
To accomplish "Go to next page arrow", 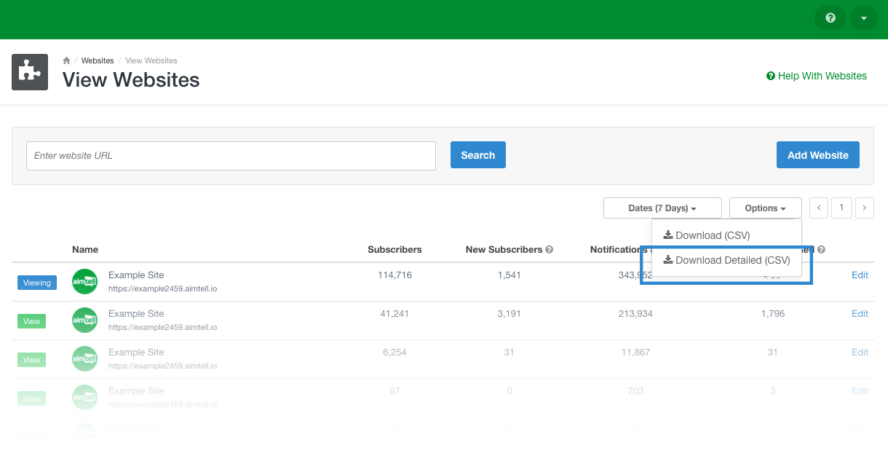I will (x=864, y=208).
